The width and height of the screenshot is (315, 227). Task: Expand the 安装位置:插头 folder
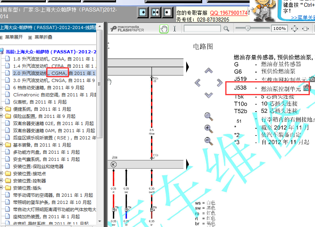point(1,188)
